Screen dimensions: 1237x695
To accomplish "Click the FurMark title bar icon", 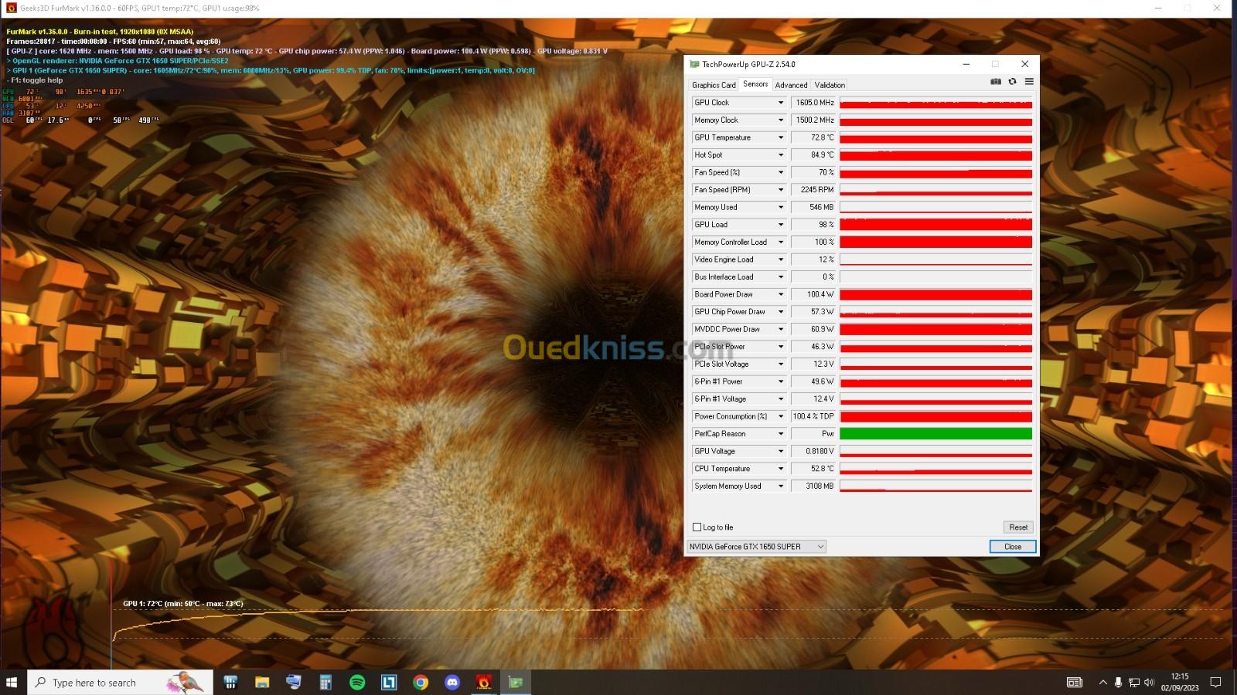I will pos(11,8).
